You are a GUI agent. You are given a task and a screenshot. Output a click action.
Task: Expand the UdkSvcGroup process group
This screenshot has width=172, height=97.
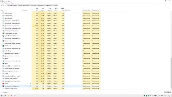[1, 51]
